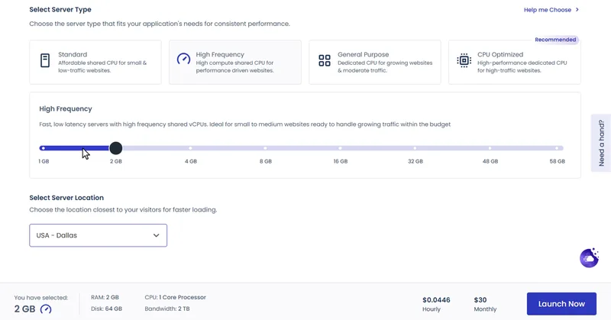Click the Recommended badge on CPU Optimized

tap(555, 40)
